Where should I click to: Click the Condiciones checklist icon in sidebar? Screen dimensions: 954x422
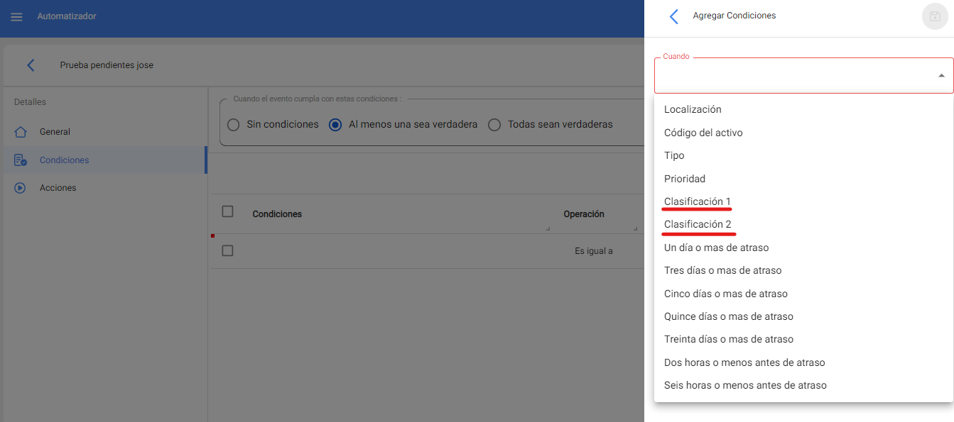click(x=21, y=160)
